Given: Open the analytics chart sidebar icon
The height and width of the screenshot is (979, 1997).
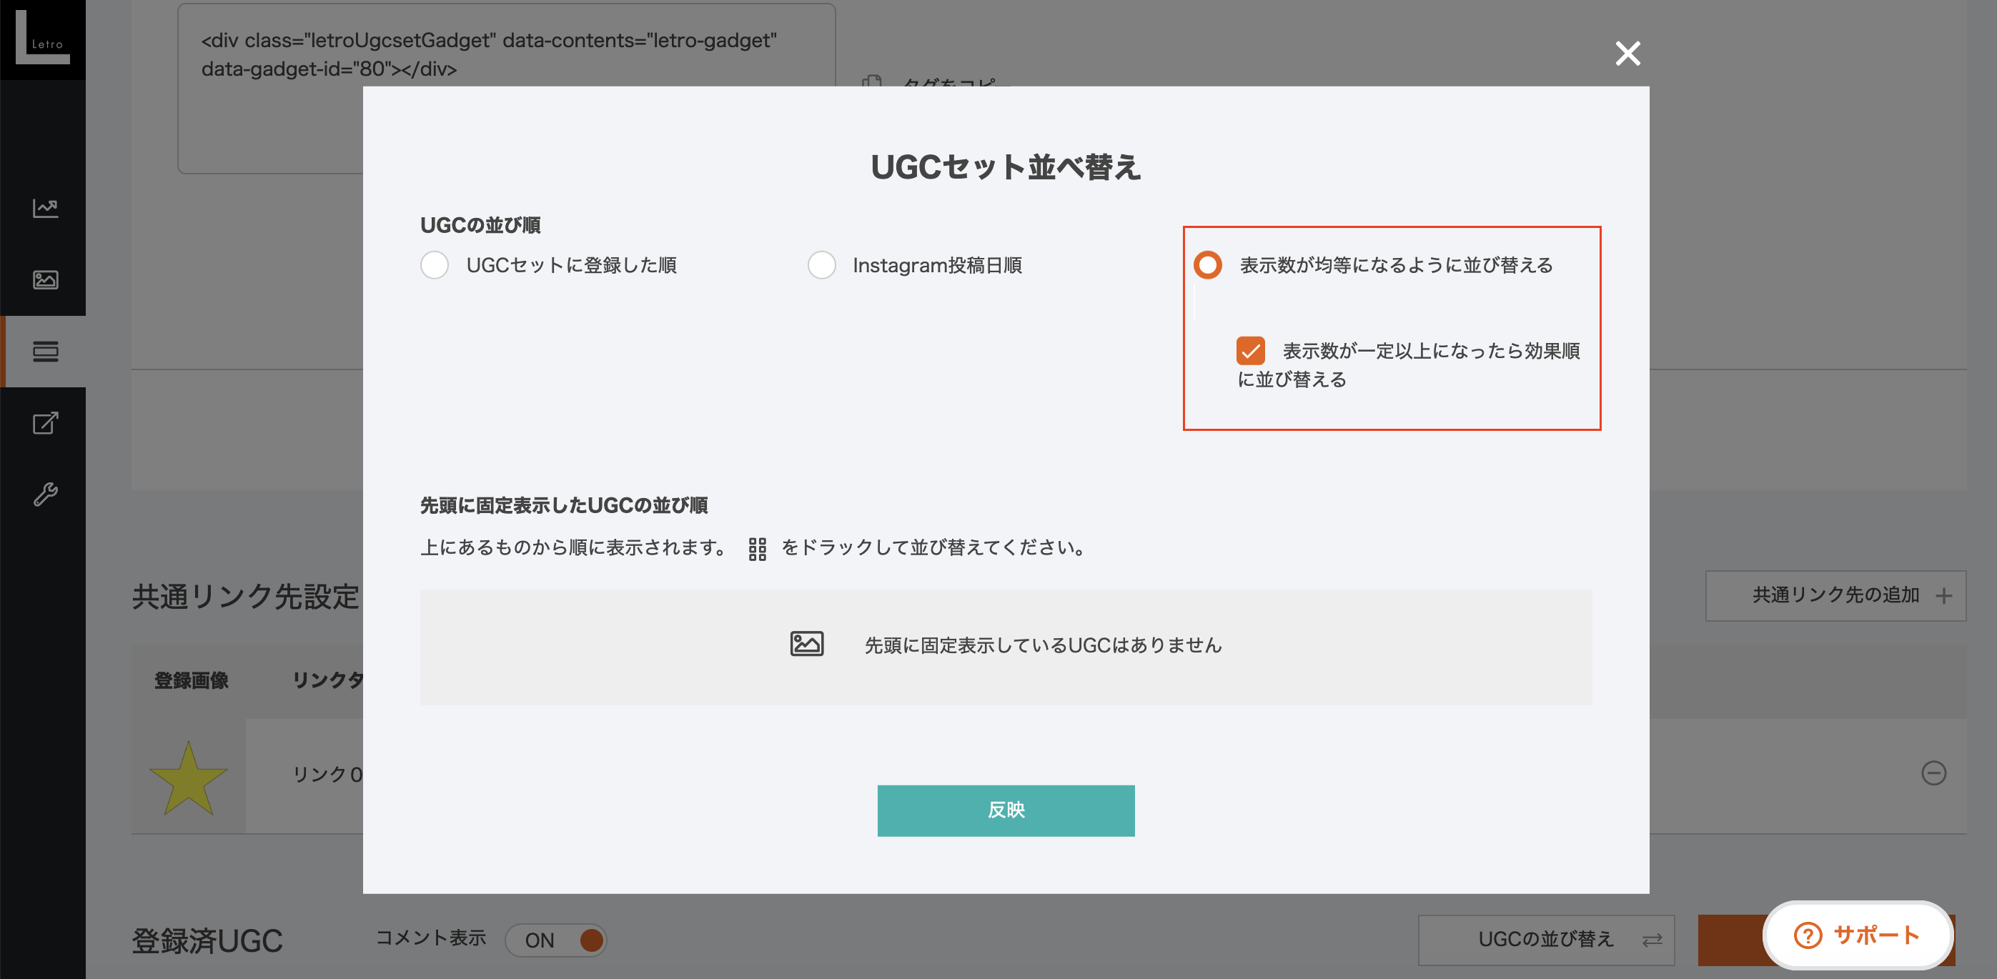Looking at the screenshot, I should tap(45, 208).
